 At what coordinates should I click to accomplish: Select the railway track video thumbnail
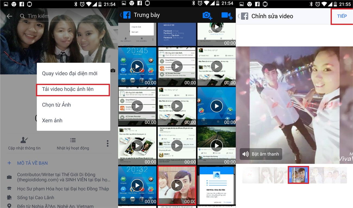point(216,145)
